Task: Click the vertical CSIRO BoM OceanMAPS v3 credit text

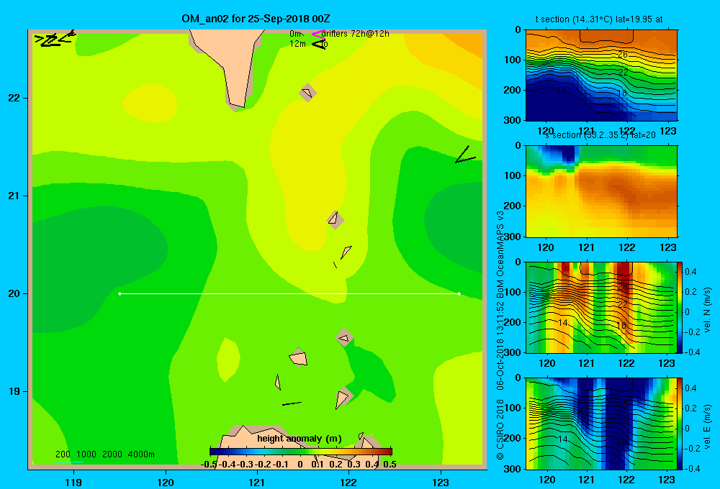Action: pyautogui.click(x=500, y=335)
